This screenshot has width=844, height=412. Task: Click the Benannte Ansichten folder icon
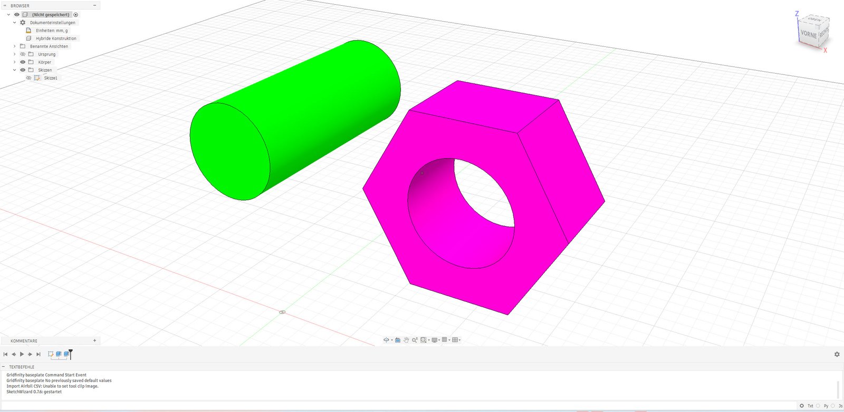(23, 46)
